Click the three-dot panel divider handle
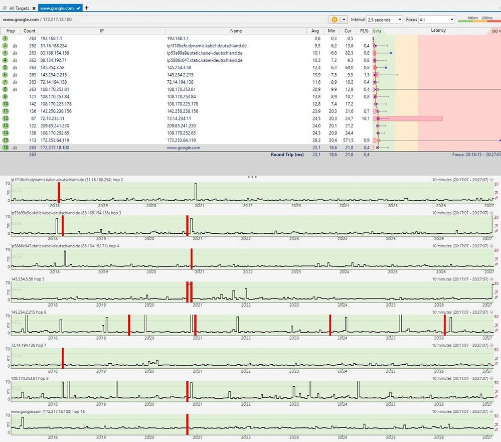501x442 pixels. pos(252,177)
